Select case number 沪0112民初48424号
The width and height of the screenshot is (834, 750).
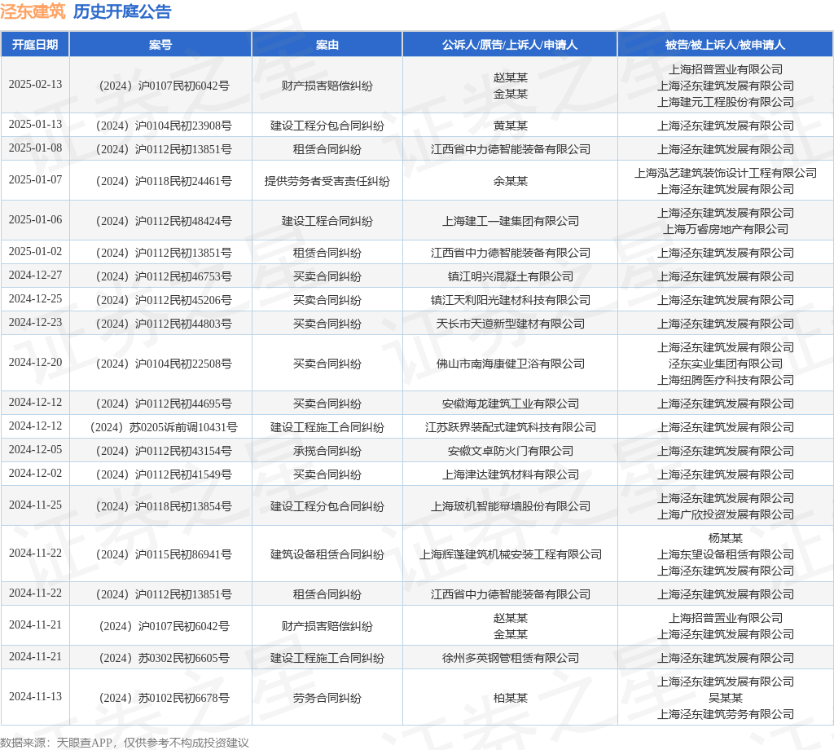pos(164,221)
